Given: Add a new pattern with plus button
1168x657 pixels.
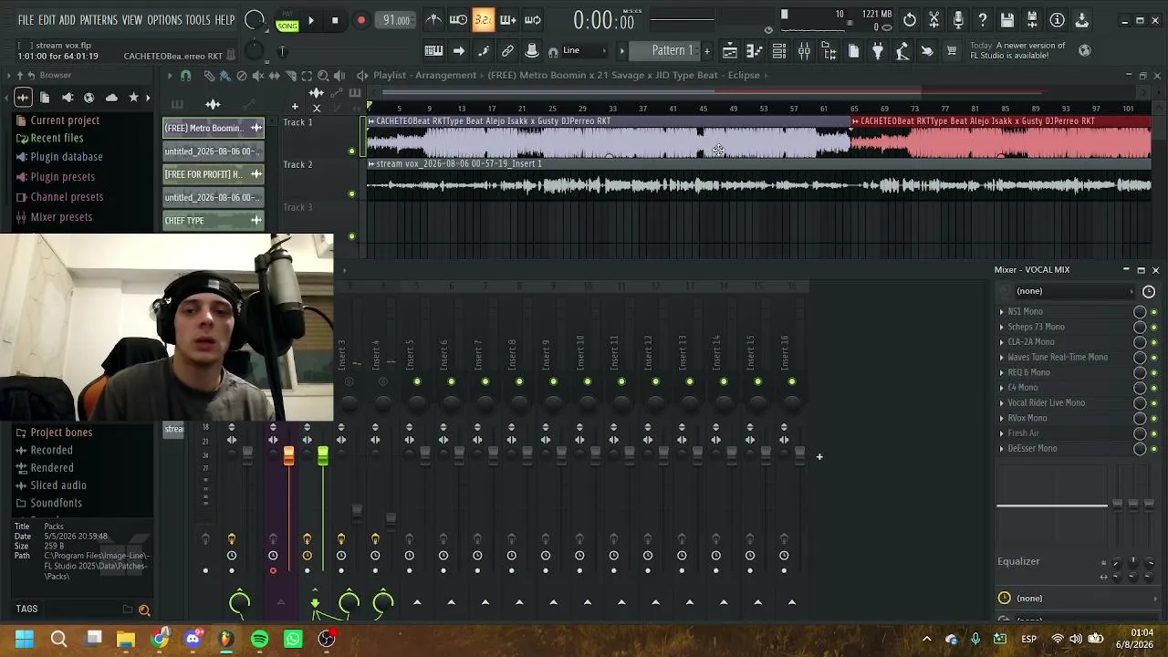Looking at the screenshot, I should [706, 51].
